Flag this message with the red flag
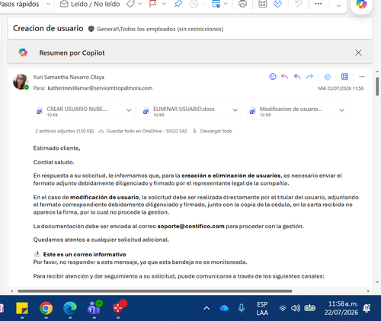This screenshot has height=321, width=381. (x=152, y=4)
